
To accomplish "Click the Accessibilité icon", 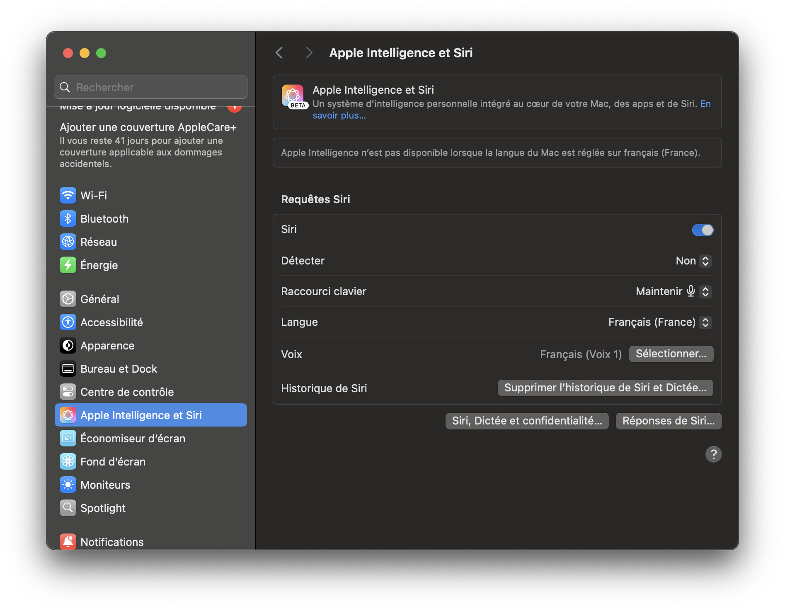I will point(68,322).
